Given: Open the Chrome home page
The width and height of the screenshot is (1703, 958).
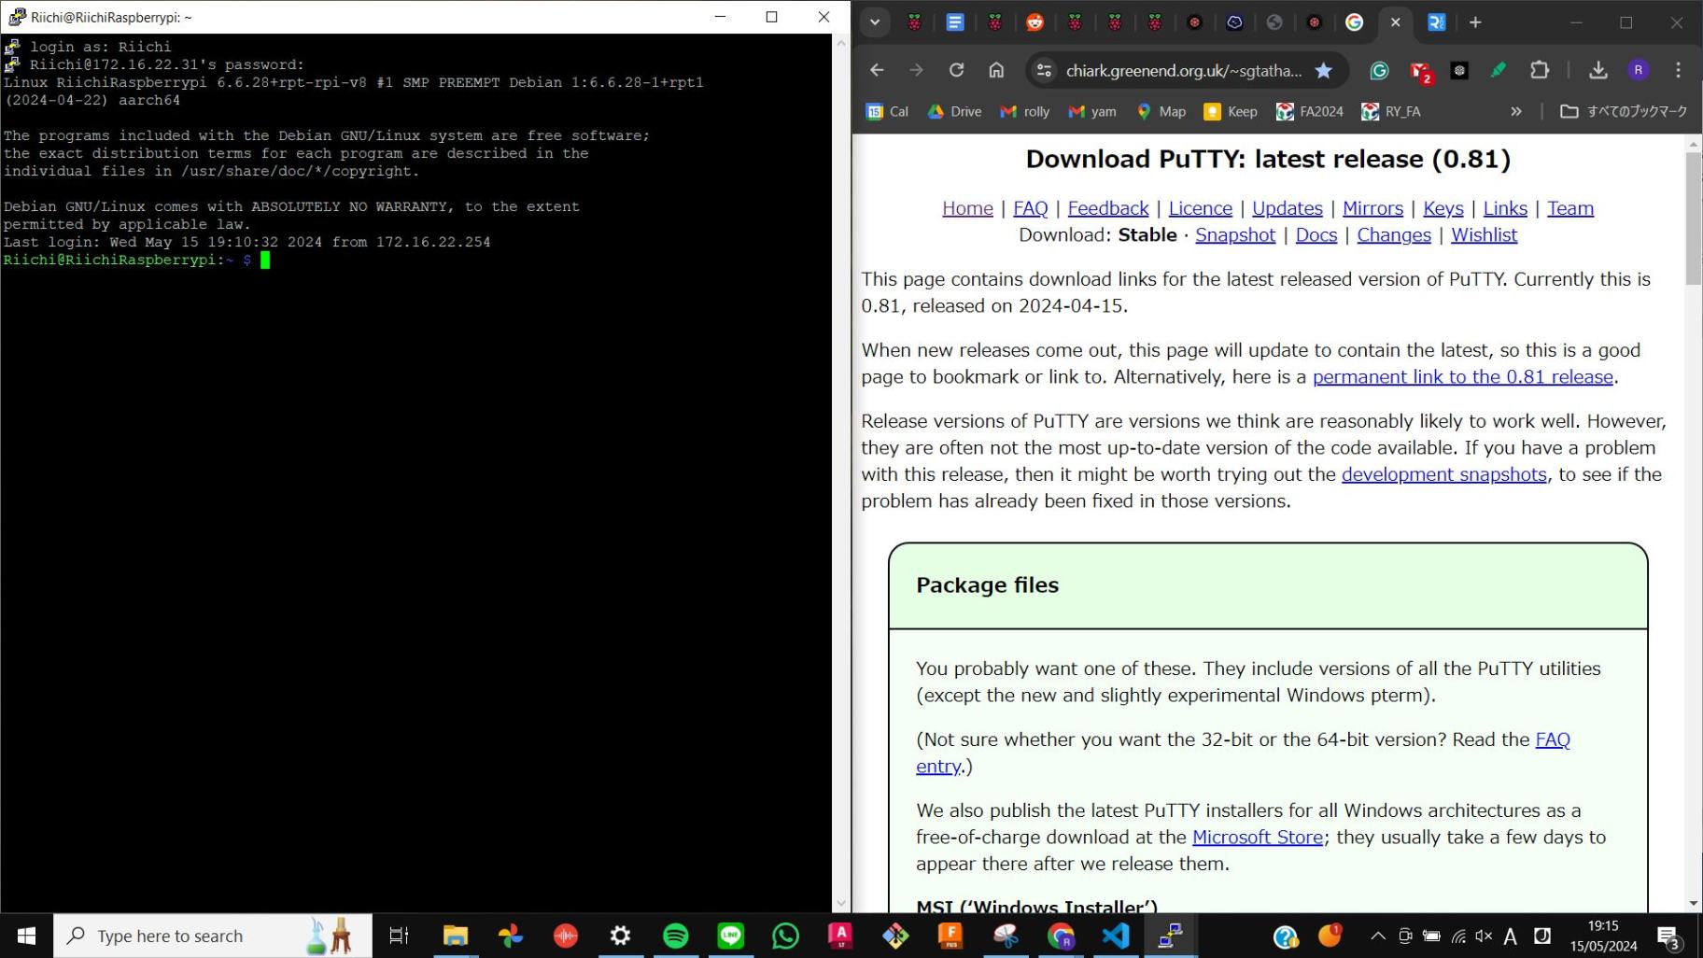Looking at the screenshot, I should click(x=996, y=70).
